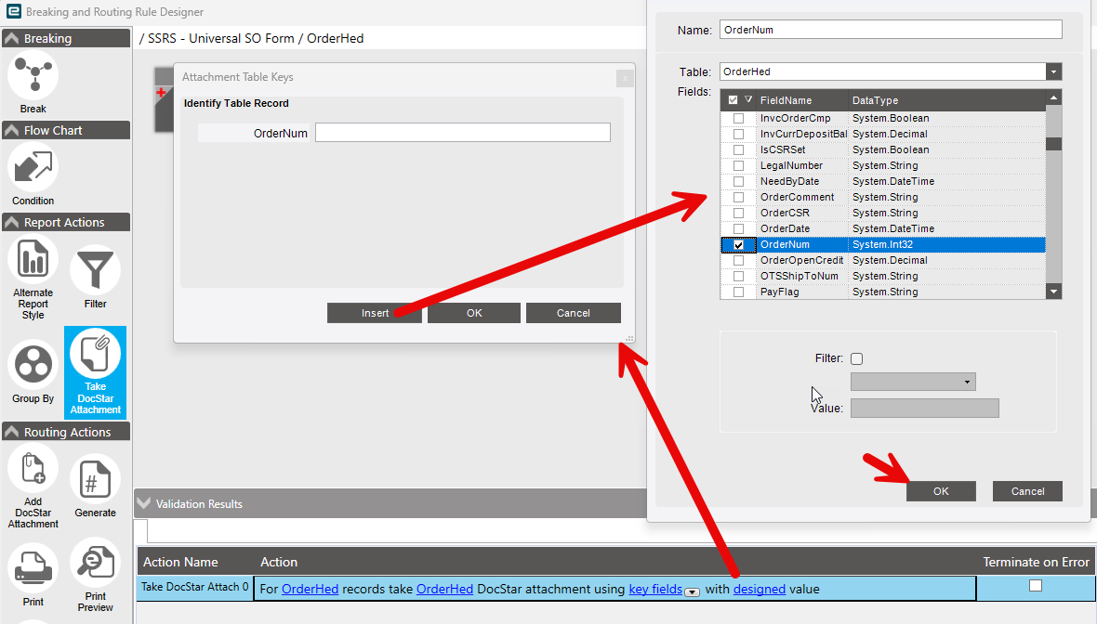Uncheck the OrderNum field checkbox
This screenshot has width=1097, height=624.
pos(739,244)
